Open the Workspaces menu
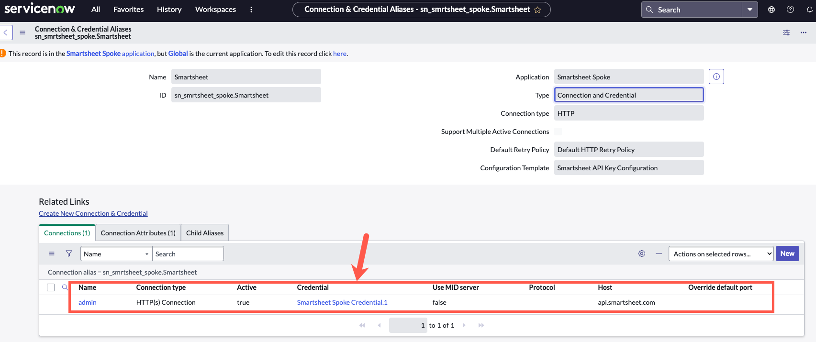Screen dimensions: 816x342 tap(215, 10)
